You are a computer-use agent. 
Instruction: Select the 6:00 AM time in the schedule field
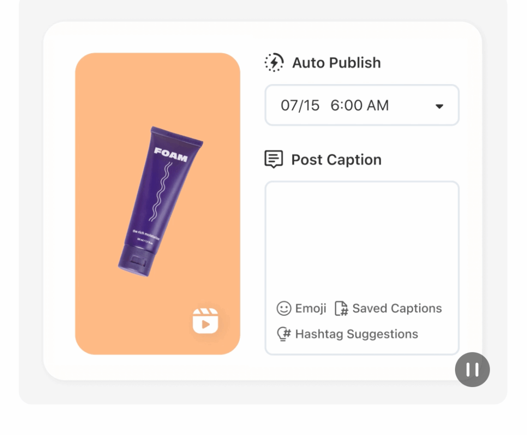[x=359, y=105]
